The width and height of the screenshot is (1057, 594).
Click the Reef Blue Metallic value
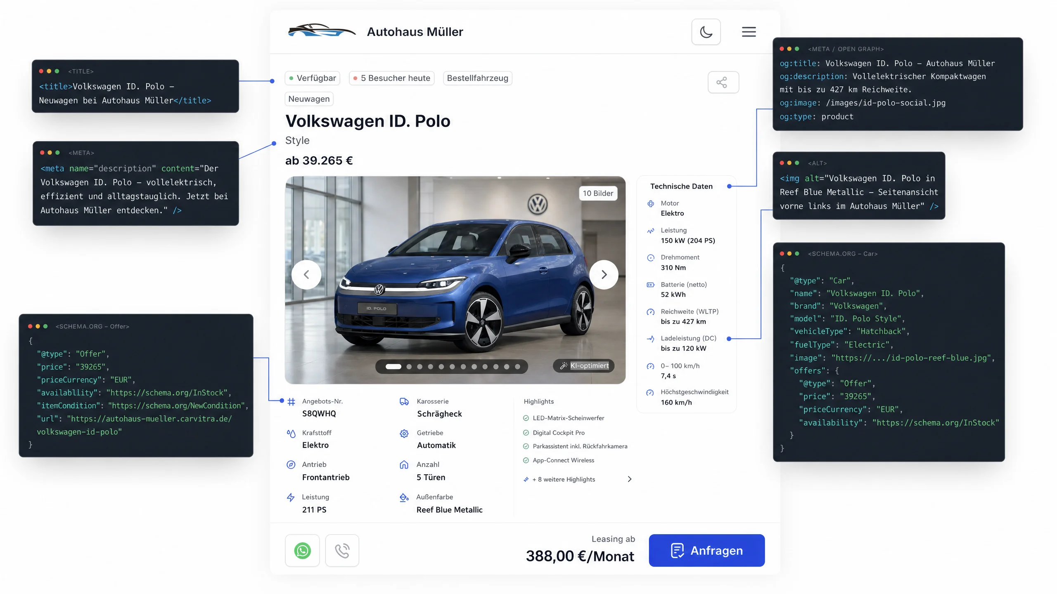449,510
